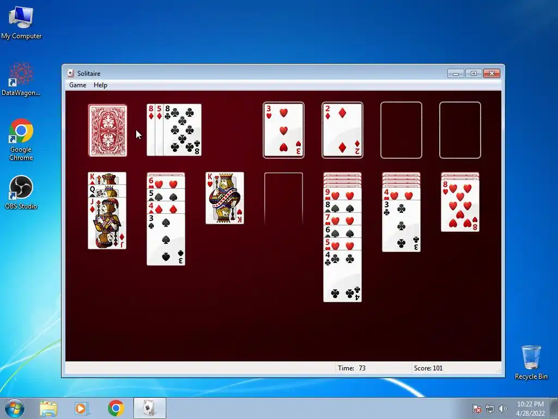Select the 9 of hearts in fifth column

tap(342, 194)
